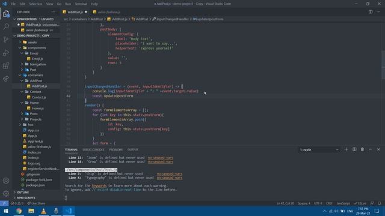Go to line via 'Ln 42' status item
The width and height of the screenshot is (385, 216).
[285, 203]
